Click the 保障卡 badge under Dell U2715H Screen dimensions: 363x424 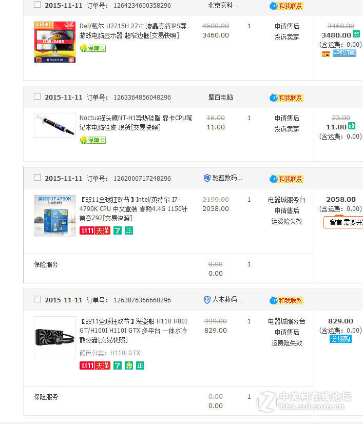[93, 48]
